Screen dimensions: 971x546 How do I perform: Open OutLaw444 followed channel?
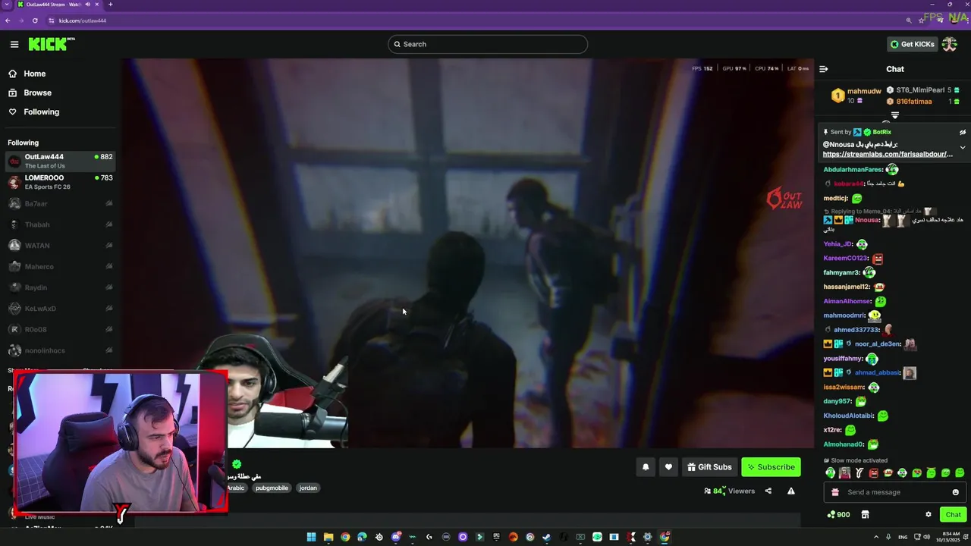coord(60,161)
